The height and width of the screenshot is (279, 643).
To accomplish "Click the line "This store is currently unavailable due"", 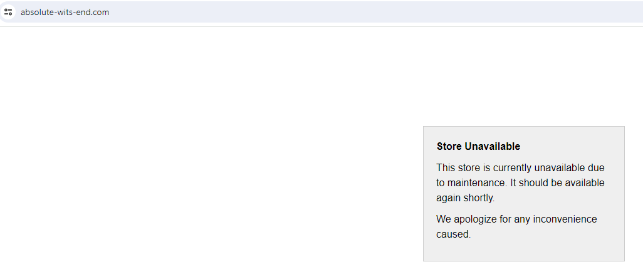I will click(x=520, y=168).
